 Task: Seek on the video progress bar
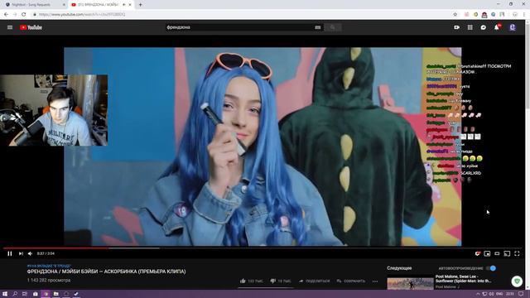tap(263, 248)
